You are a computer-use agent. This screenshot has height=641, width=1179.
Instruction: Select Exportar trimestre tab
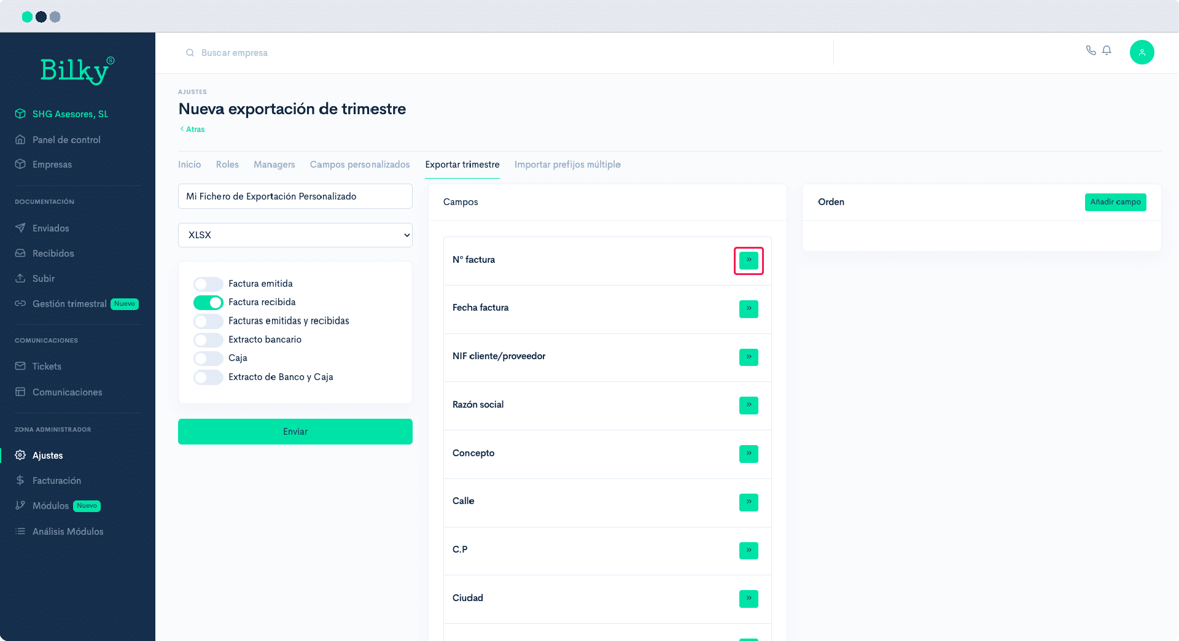click(462, 165)
